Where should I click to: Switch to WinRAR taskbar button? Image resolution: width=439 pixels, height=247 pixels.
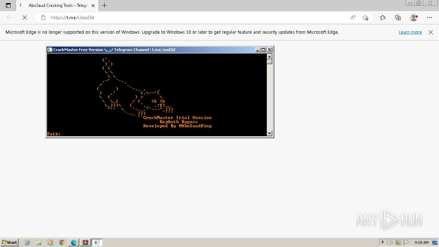tap(85, 243)
